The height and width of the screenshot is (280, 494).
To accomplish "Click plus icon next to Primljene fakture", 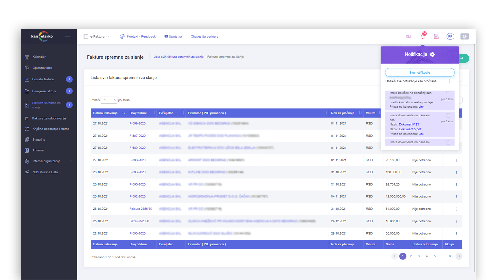I will (x=69, y=91).
